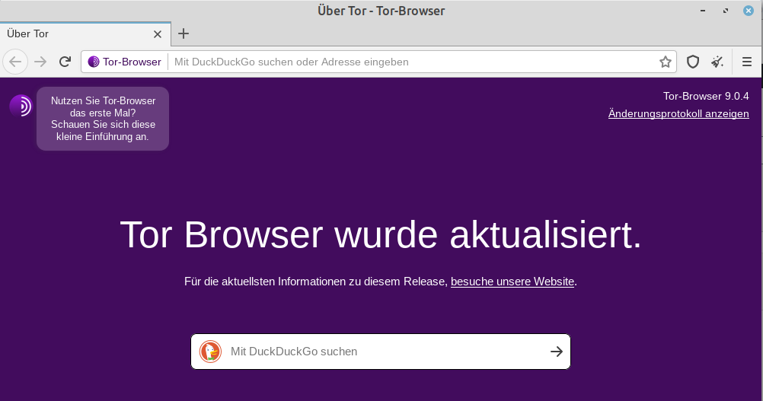
Task: Open Änderungsprotokoll anzeigen link
Action: pos(678,113)
